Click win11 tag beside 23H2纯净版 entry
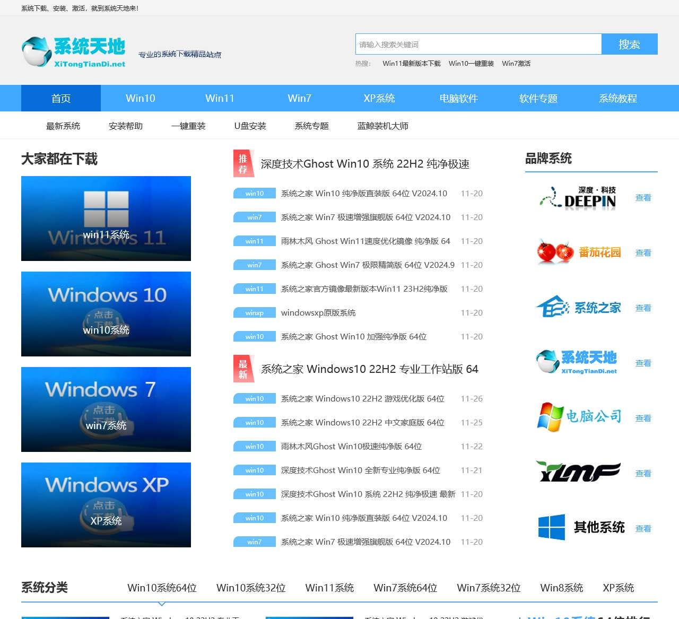The height and width of the screenshot is (619, 679). [x=255, y=289]
